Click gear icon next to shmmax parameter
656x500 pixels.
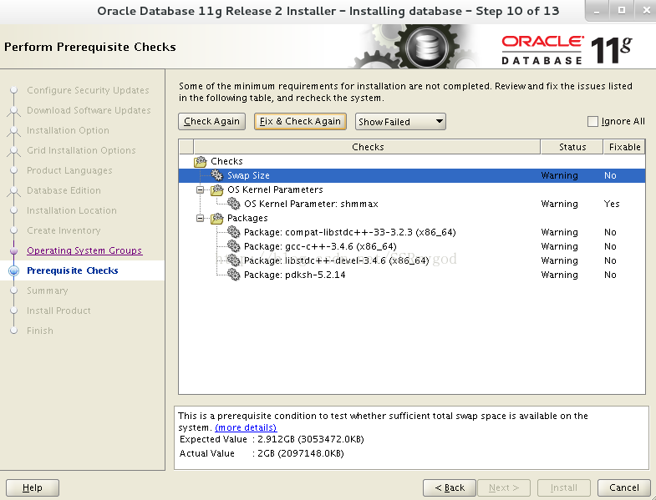click(x=233, y=204)
